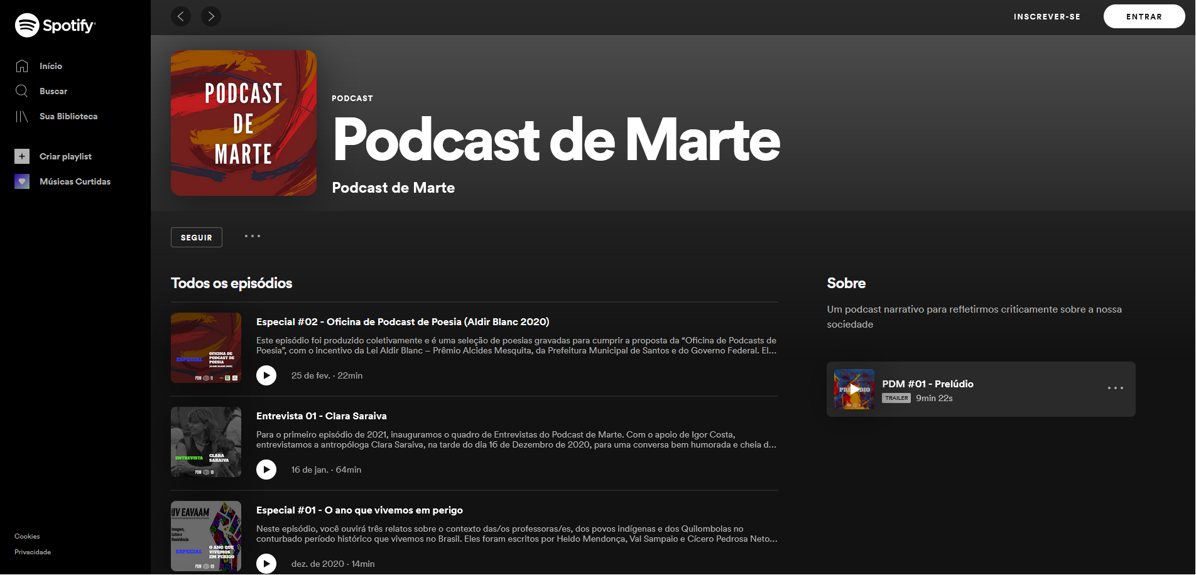Open Entrevista 01 - Clara Saraiva title
1196x575 pixels.
point(322,416)
